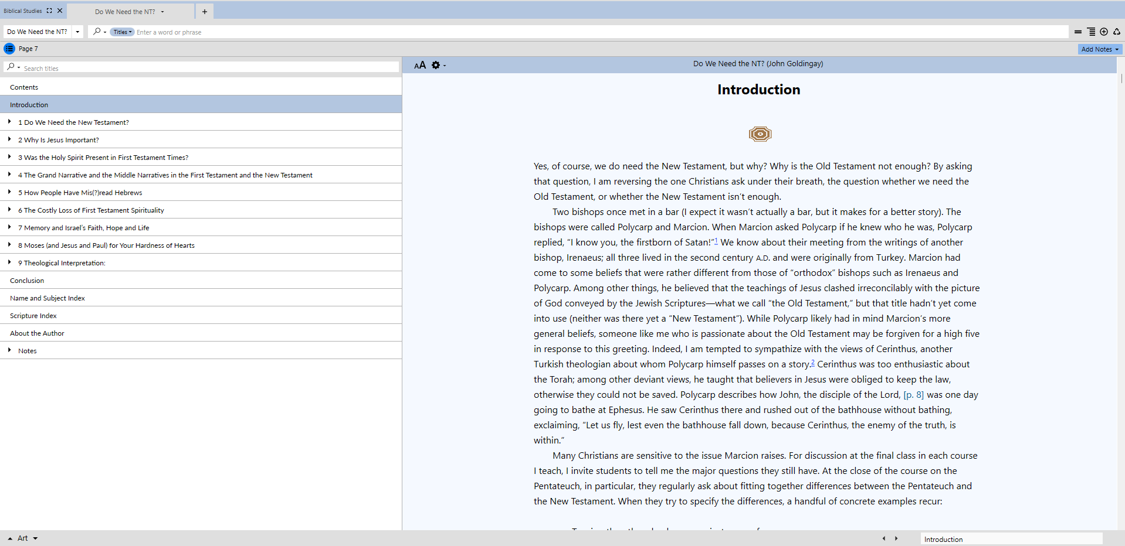Open 2 Why Is Jesus Important? chapter
This screenshot has width=1125, height=546.
pos(59,140)
